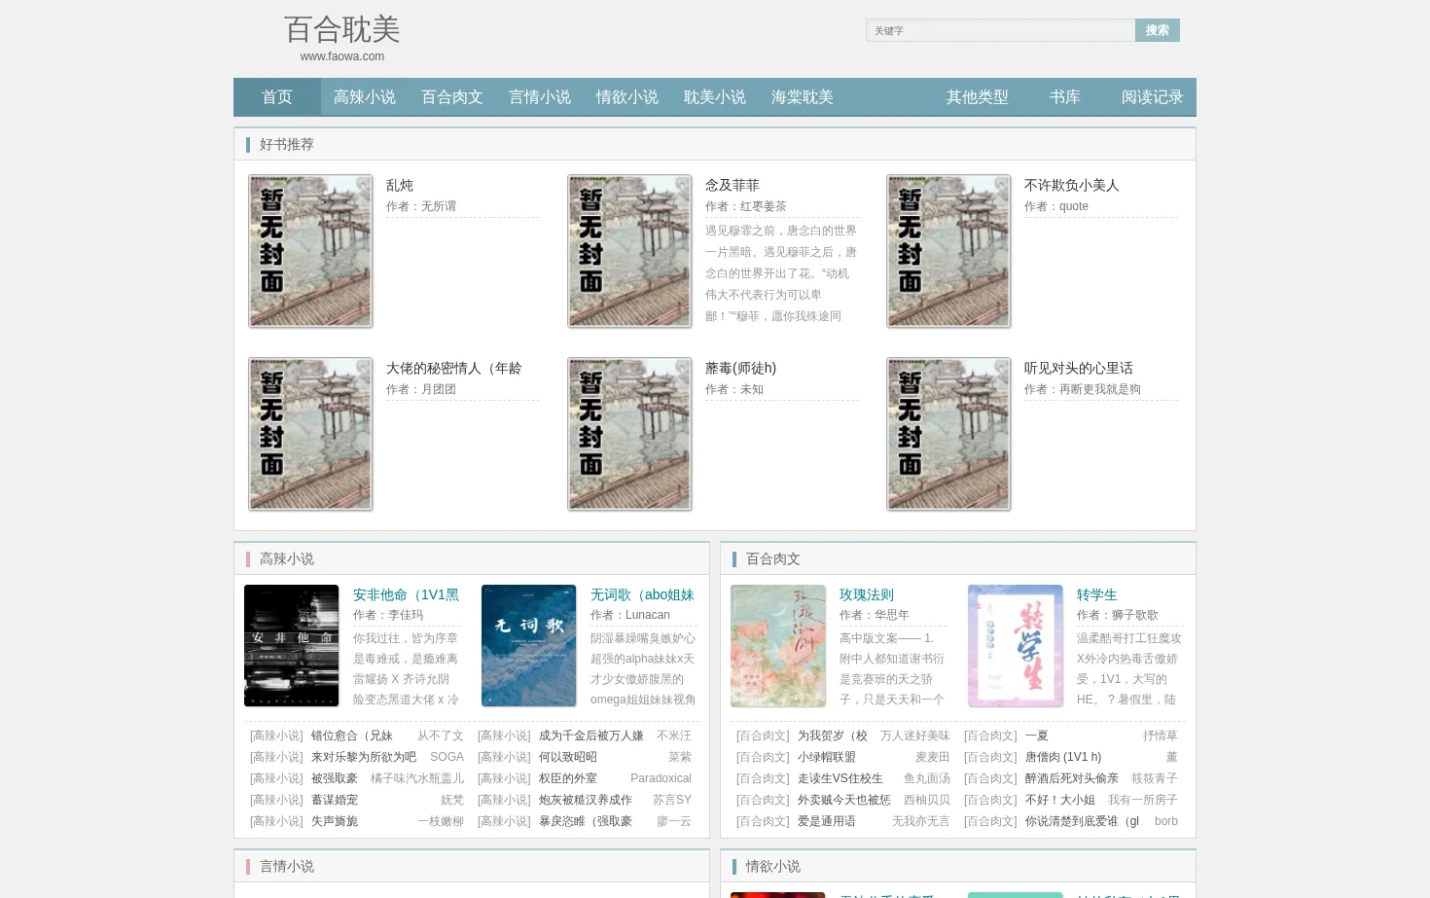The width and height of the screenshot is (1430, 898).
Task: Open the 来对乐黎为所欲为吧 list entry
Action: coord(364,757)
